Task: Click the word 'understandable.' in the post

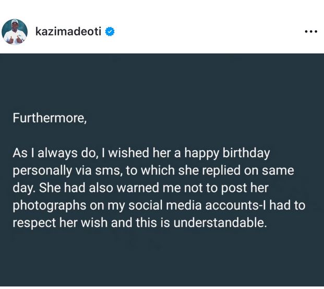Action: (220, 223)
